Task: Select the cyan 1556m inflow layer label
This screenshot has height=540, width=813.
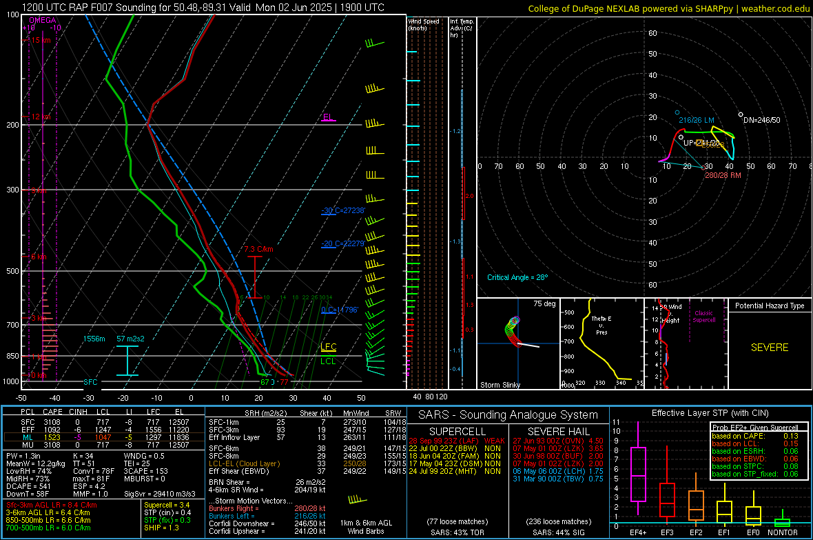Action: [94, 339]
